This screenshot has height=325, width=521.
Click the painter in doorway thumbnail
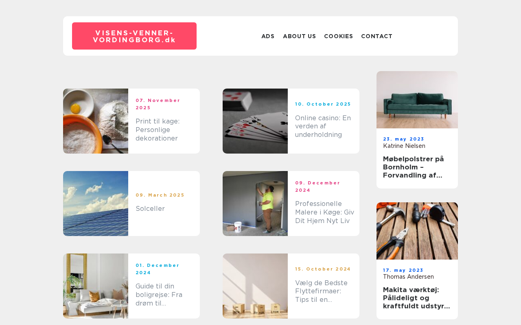point(255,204)
